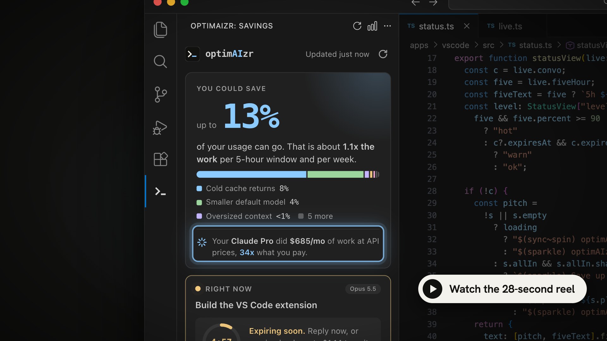Click the Watch the 28-second reel label
Screen dimensions: 607x341
click(x=512, y=289)
